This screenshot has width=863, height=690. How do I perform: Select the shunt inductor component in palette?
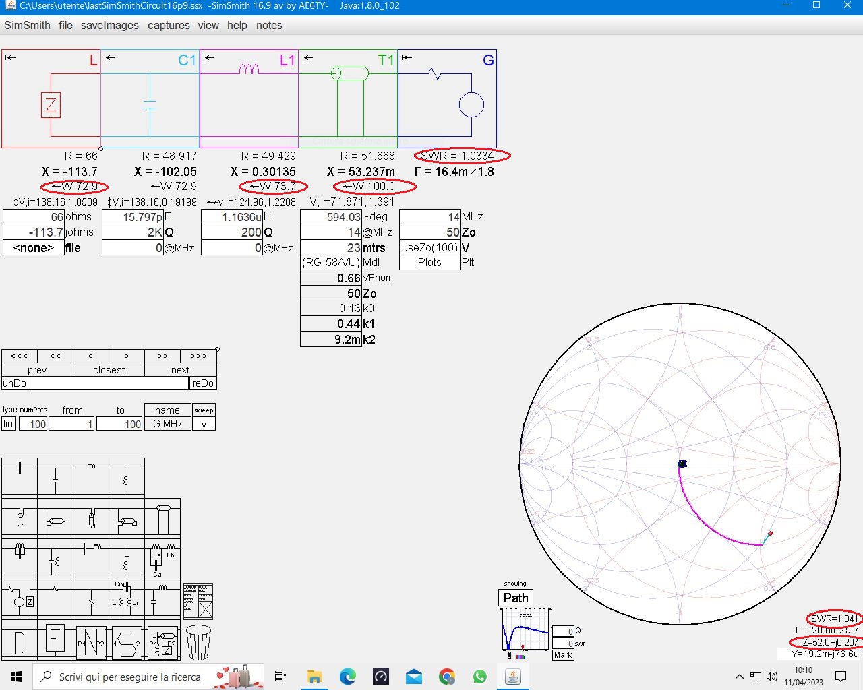click(x=127, y=476)
